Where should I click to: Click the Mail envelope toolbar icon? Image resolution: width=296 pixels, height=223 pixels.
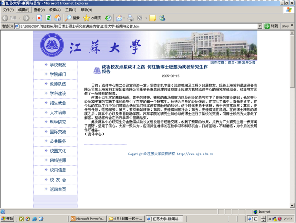point(119,18)
